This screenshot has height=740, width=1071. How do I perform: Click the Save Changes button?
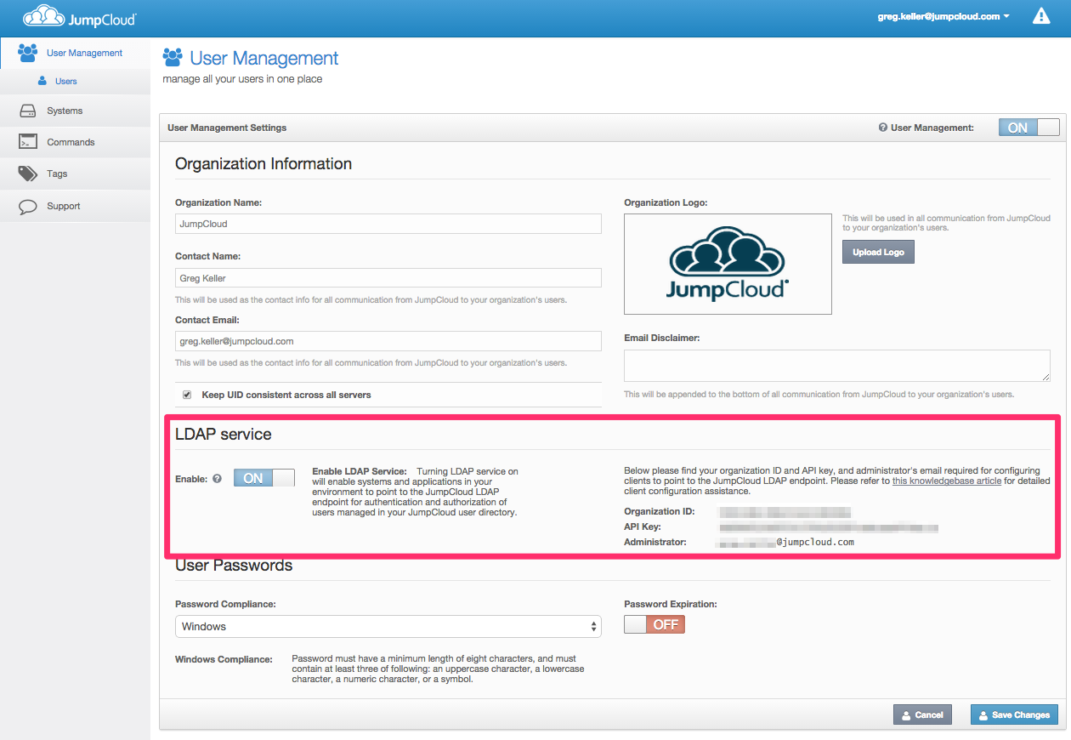point(1014,714)
